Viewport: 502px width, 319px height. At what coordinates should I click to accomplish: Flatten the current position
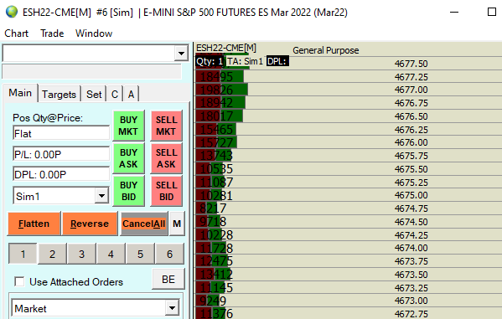click(34, 224)
